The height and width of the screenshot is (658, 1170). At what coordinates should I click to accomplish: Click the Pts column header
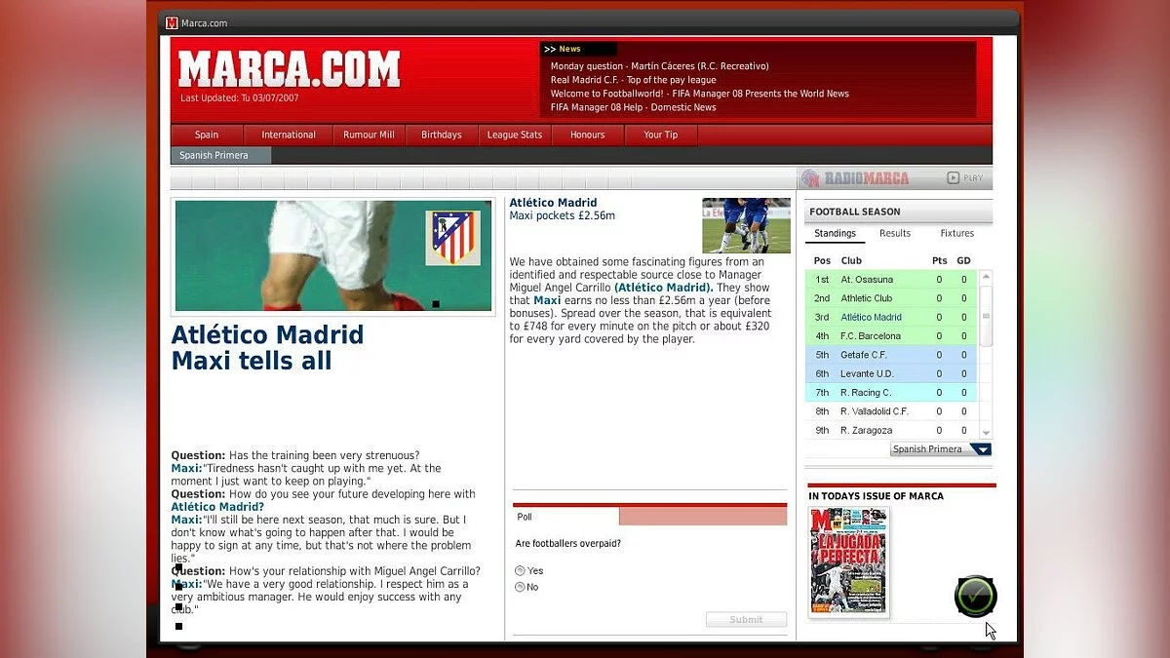[x=939, y=260]
